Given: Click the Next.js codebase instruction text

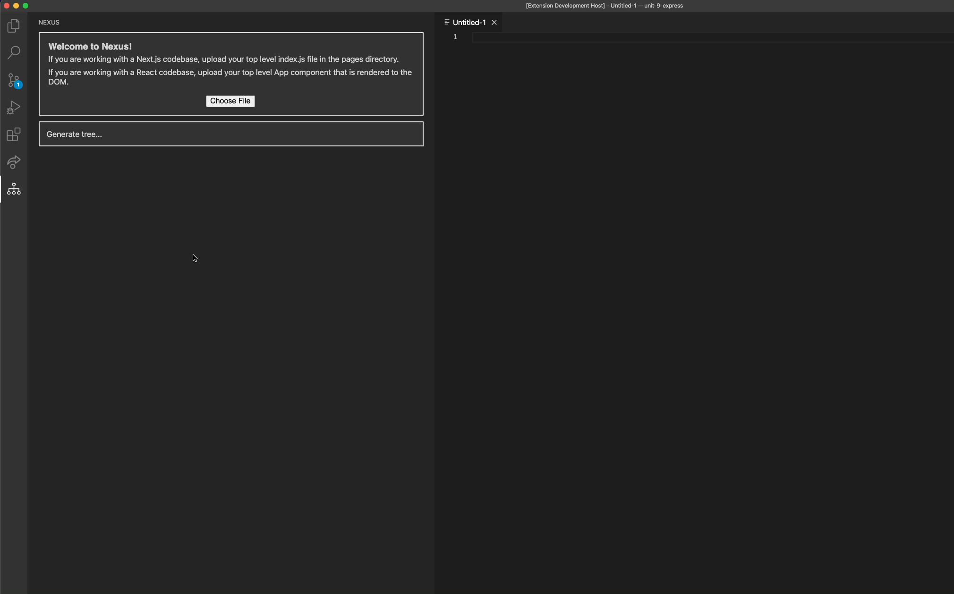Looking at the screenshot, I should 223,59.
